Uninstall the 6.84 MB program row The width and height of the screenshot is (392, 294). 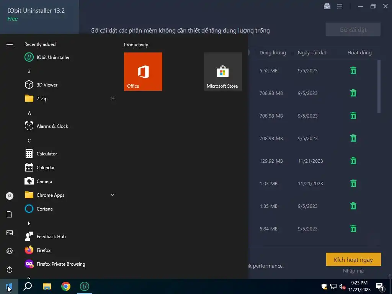tap(353, 229)
